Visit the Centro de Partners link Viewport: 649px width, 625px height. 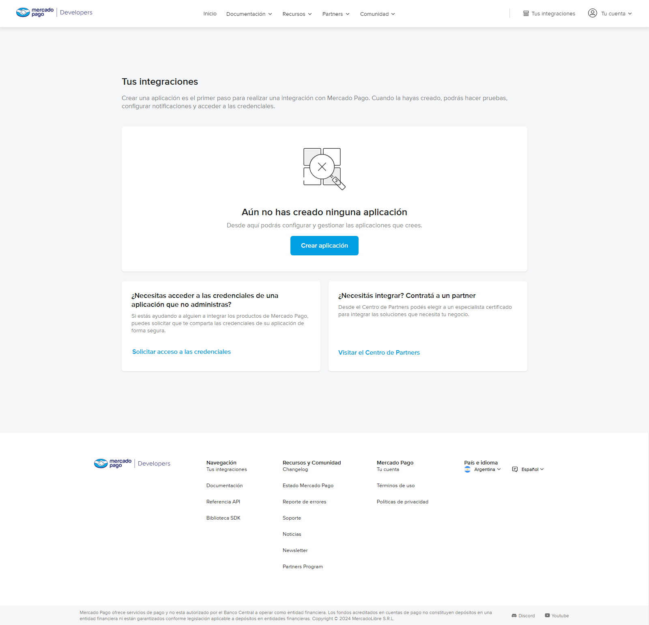pos(379,353)
